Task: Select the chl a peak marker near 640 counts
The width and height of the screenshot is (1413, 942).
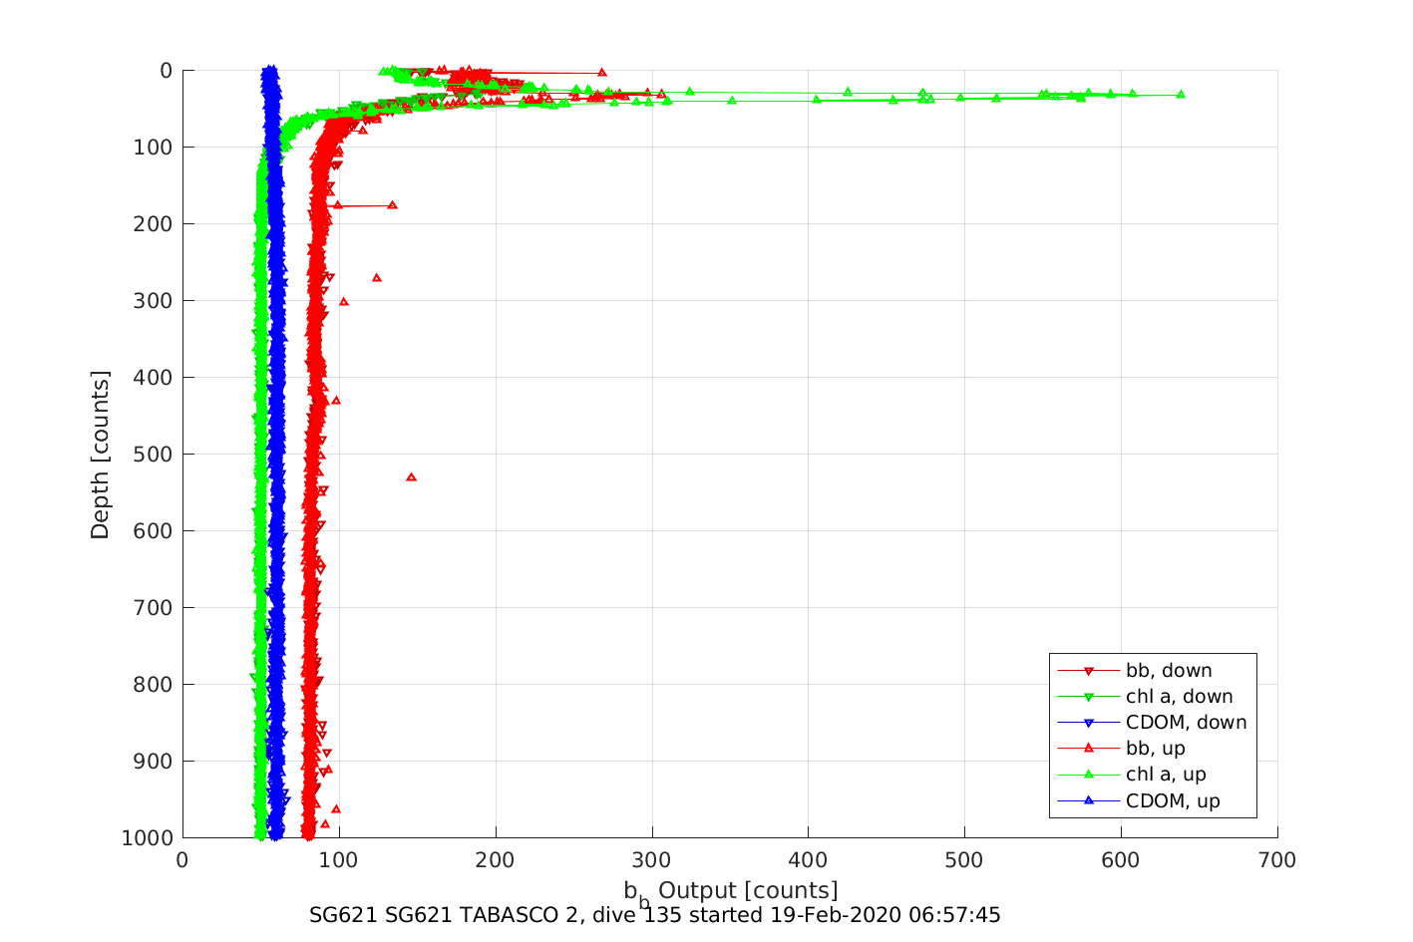Action: pyautogui.click(x=1181, y=94)
